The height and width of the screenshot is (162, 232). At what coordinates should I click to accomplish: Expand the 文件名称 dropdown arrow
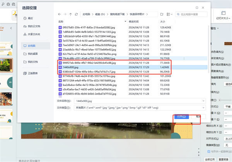point(203,101)
